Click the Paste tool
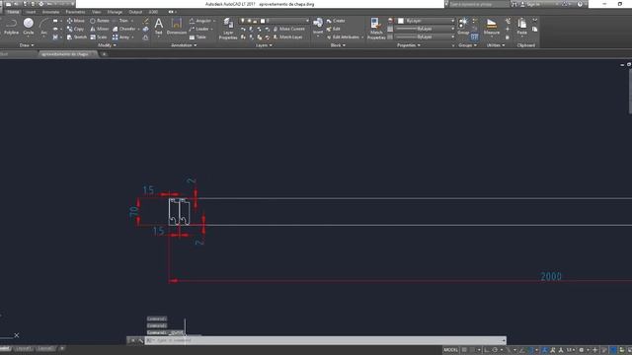This screenshot has height=355, width=632. (522, 27)
